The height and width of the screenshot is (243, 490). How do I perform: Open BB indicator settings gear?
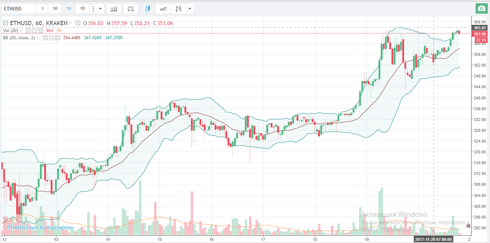[x=51, y=37]
